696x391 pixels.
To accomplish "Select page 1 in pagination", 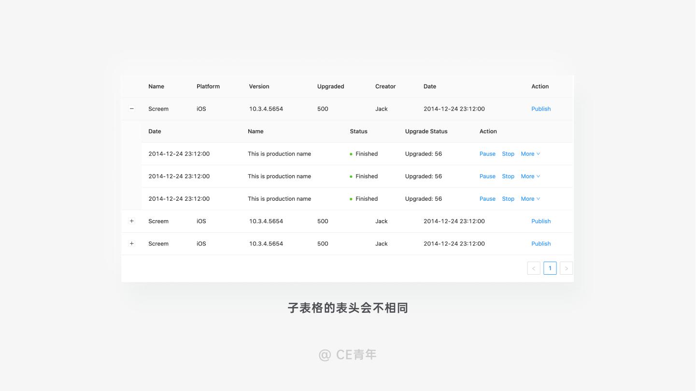I will (550, 268).
